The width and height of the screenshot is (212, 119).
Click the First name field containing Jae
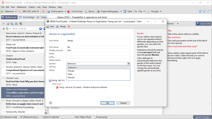click(98, 47)
